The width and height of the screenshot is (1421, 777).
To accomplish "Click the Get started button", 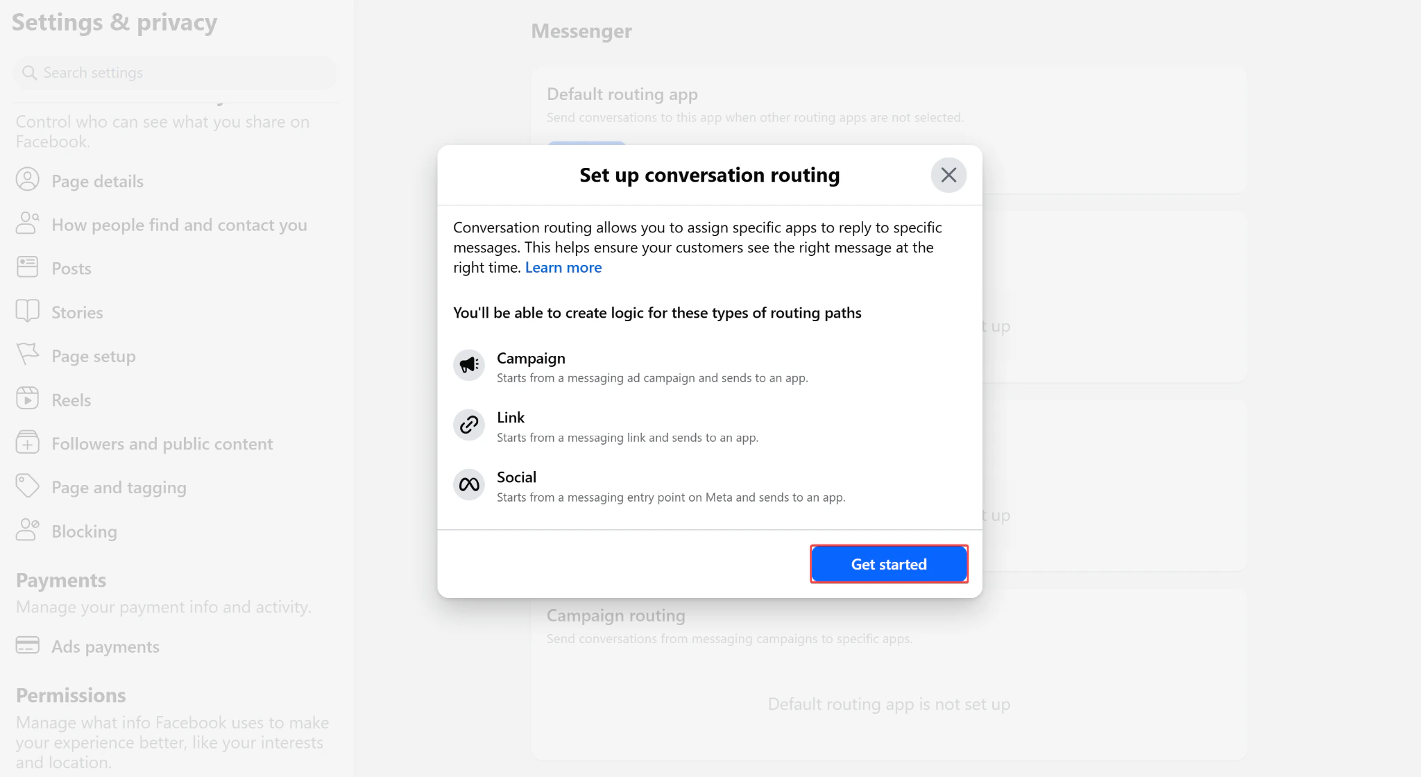I will [x=889, y=564].
